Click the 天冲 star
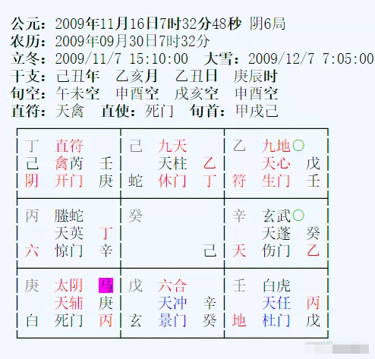 [x=173, y=303]
